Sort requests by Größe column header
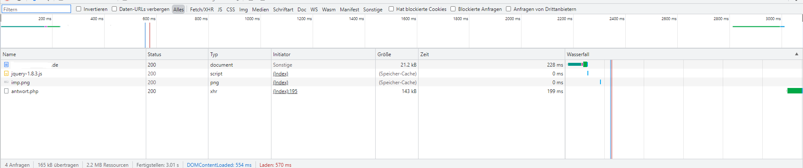803x168 pixels. pos(384,54)
